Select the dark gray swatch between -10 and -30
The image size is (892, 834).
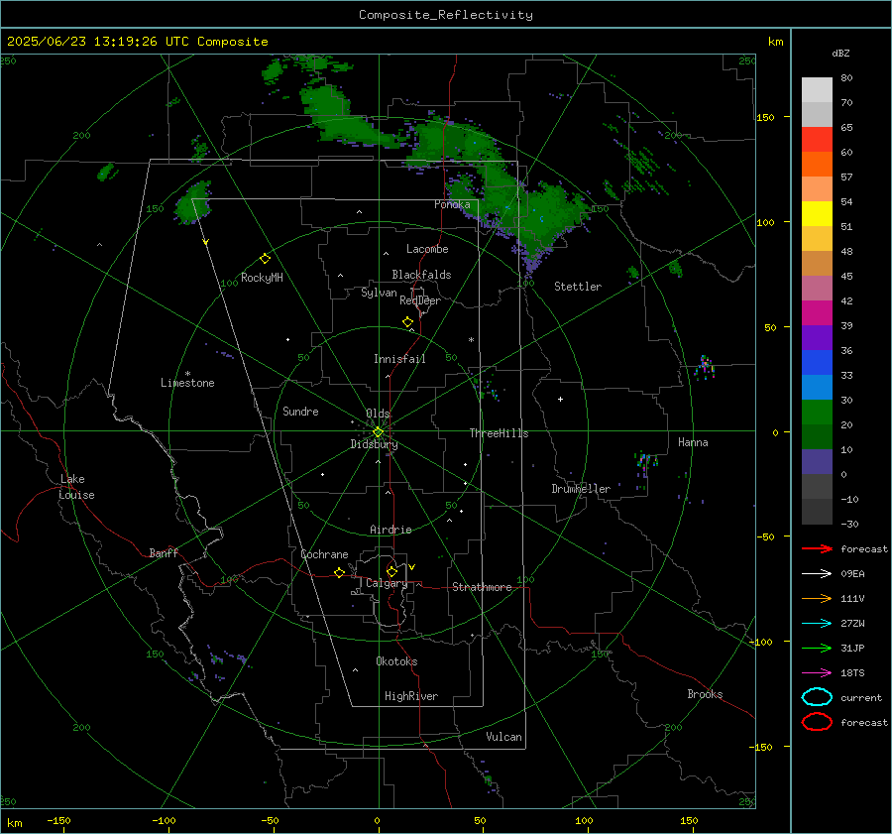(817, 512)
